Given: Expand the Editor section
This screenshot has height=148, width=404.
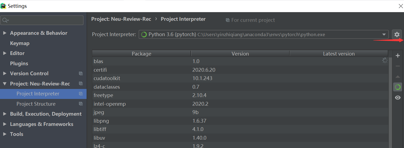Looking at the screenshot, I should 5,53.
